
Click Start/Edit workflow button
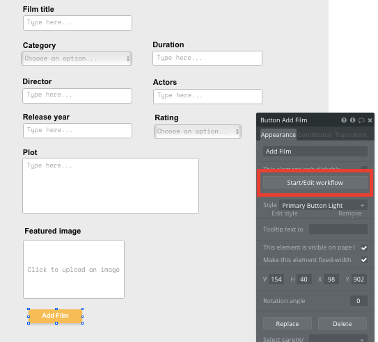[315, 182]
